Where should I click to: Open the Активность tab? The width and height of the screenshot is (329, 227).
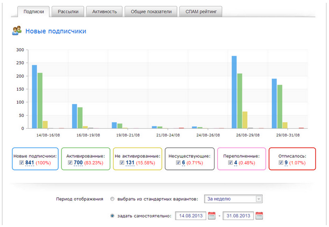pyautogui.click(x=105, y=11)
